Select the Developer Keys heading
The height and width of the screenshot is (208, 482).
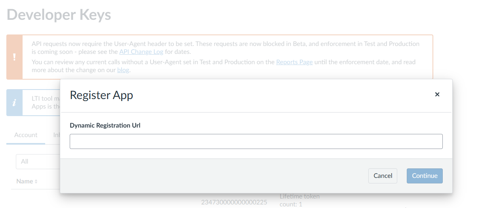tap(59, 15)
